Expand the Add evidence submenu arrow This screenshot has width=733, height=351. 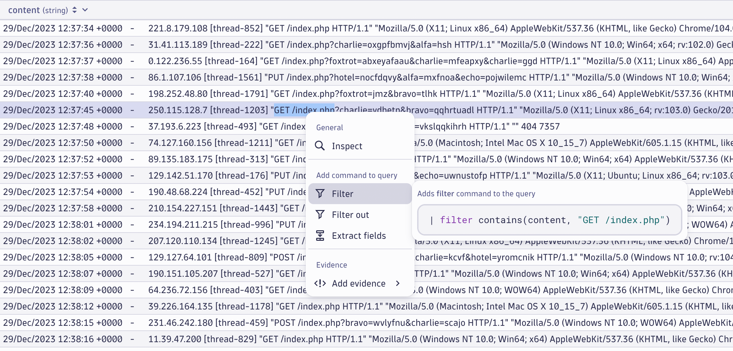pyautogui.click(x=398, y=283)
